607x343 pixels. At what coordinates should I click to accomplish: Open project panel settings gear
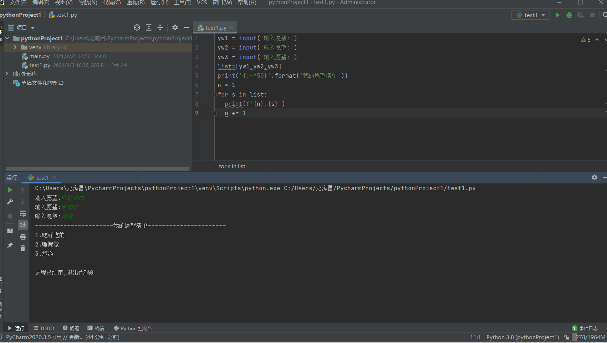(x=175, y=27)
